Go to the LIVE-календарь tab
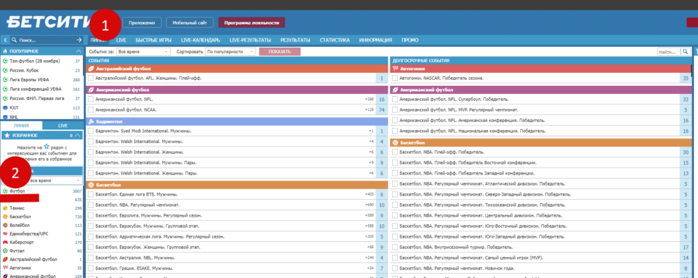The image size is (698, 278). click(201, 40)
